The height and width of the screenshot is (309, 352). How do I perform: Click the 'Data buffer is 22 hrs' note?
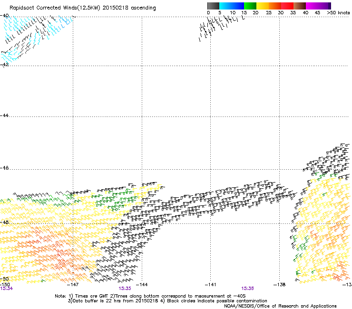coord(167,301)
